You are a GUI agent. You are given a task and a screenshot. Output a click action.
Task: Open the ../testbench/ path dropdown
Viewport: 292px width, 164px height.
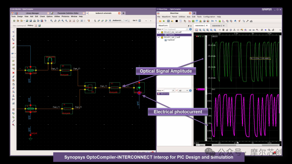[116, 20]
